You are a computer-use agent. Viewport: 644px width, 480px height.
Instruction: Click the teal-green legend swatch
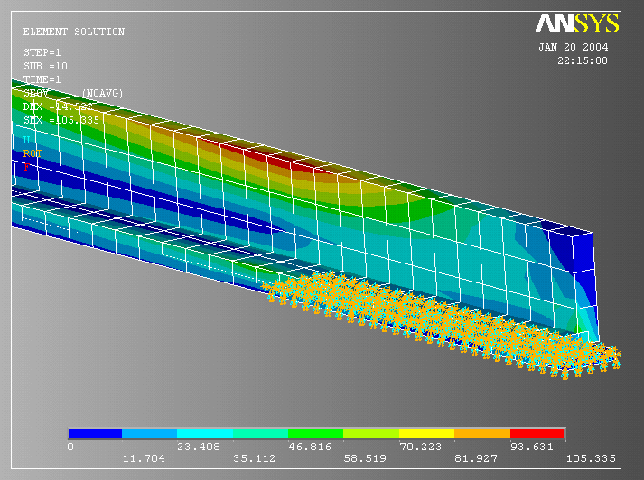pyautogui.click(x=260, y=433)
